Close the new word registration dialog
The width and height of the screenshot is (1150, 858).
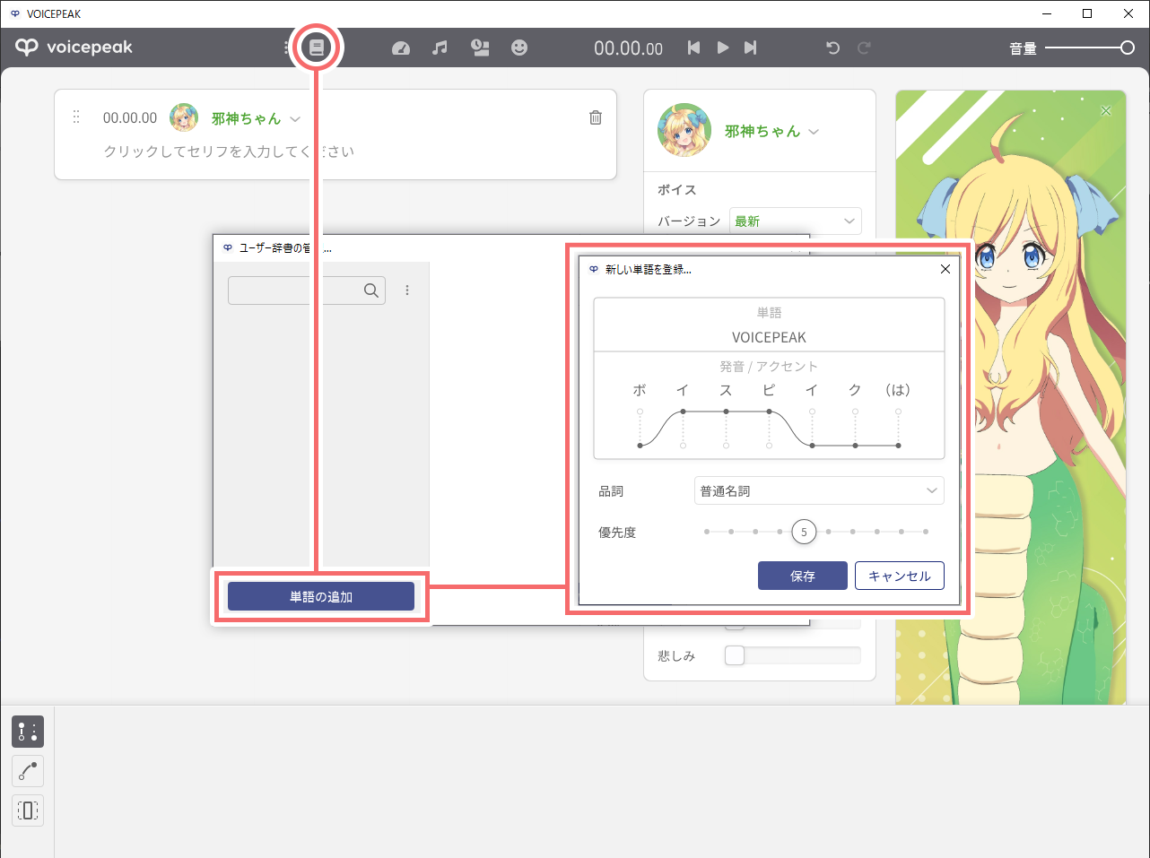tap(945, 269)
